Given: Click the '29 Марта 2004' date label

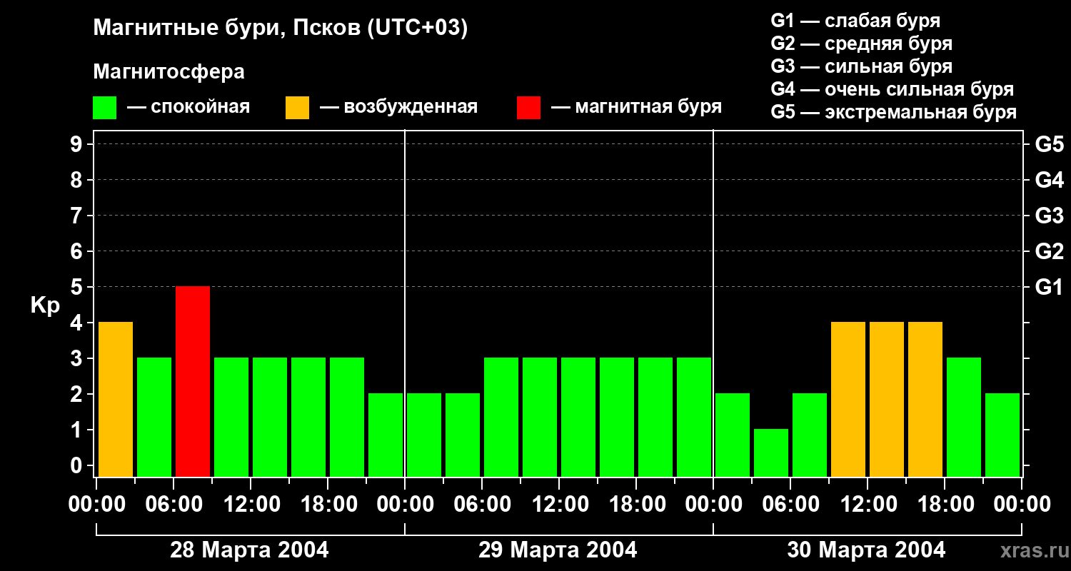Looking at the screenshot, I should click(558, 550).
